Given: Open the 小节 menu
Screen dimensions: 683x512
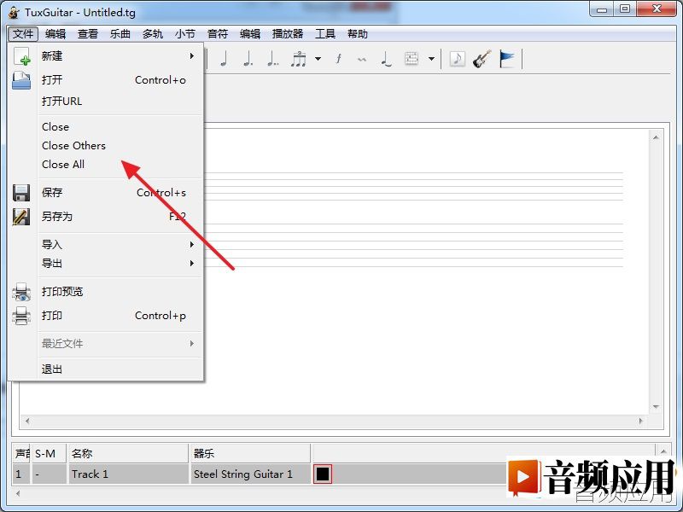Looking at the screenshot, I should point(184,34).
